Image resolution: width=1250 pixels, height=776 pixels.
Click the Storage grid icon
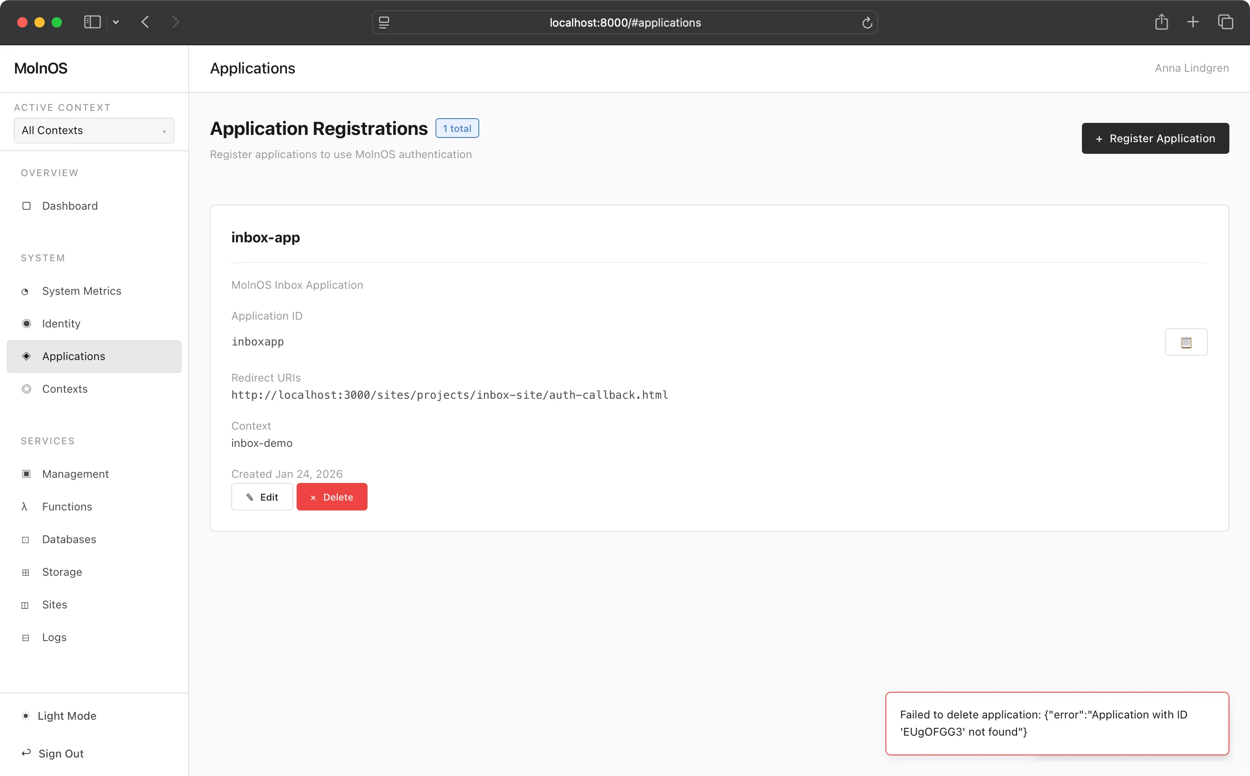[x=26, y=572]
